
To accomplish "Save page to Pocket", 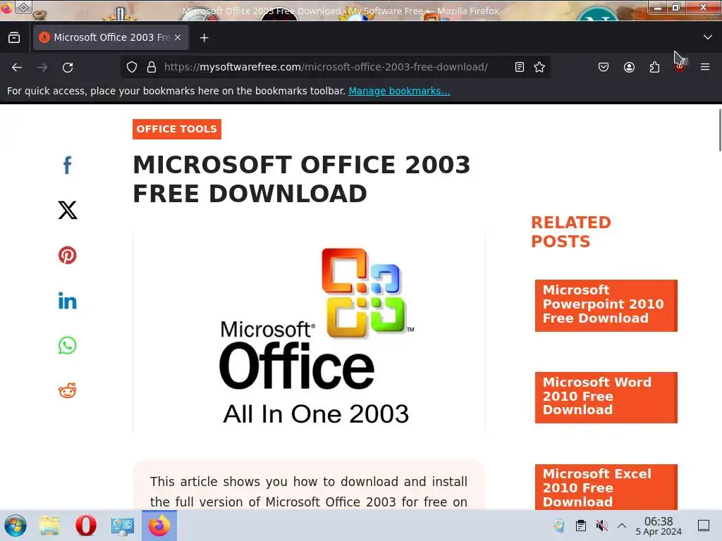I will tap(604, 67).
